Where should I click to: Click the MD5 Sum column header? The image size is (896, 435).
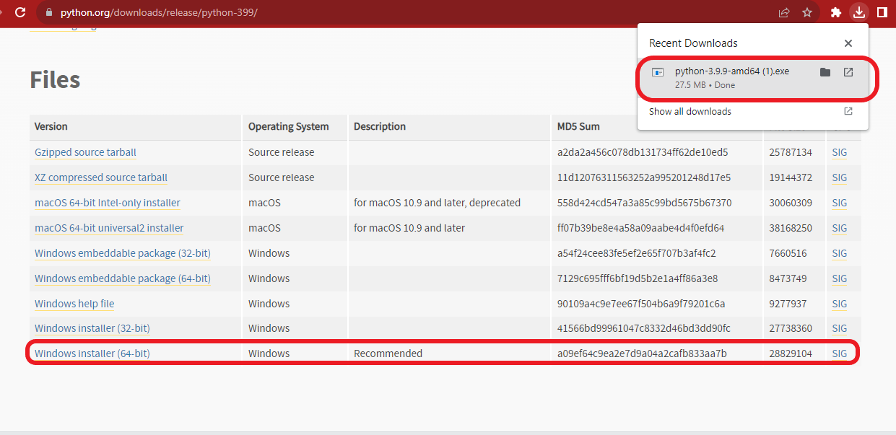click(578, 126)
